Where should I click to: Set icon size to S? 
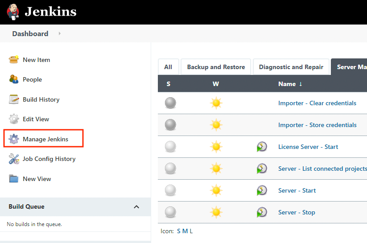pos(179,231)
